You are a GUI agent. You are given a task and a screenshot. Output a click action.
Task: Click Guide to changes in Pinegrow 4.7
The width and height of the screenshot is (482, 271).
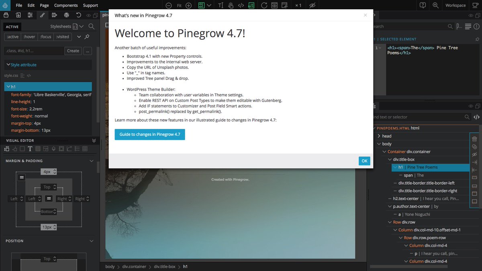tap(150, 134)
